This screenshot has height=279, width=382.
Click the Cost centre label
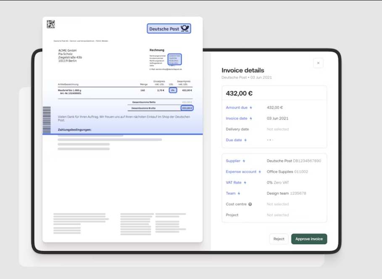click(x=236, y=204)
